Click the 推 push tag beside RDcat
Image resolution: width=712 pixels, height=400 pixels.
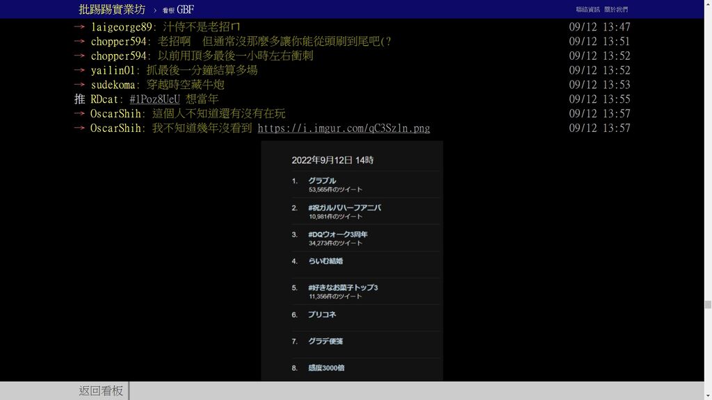click(79, 99)
